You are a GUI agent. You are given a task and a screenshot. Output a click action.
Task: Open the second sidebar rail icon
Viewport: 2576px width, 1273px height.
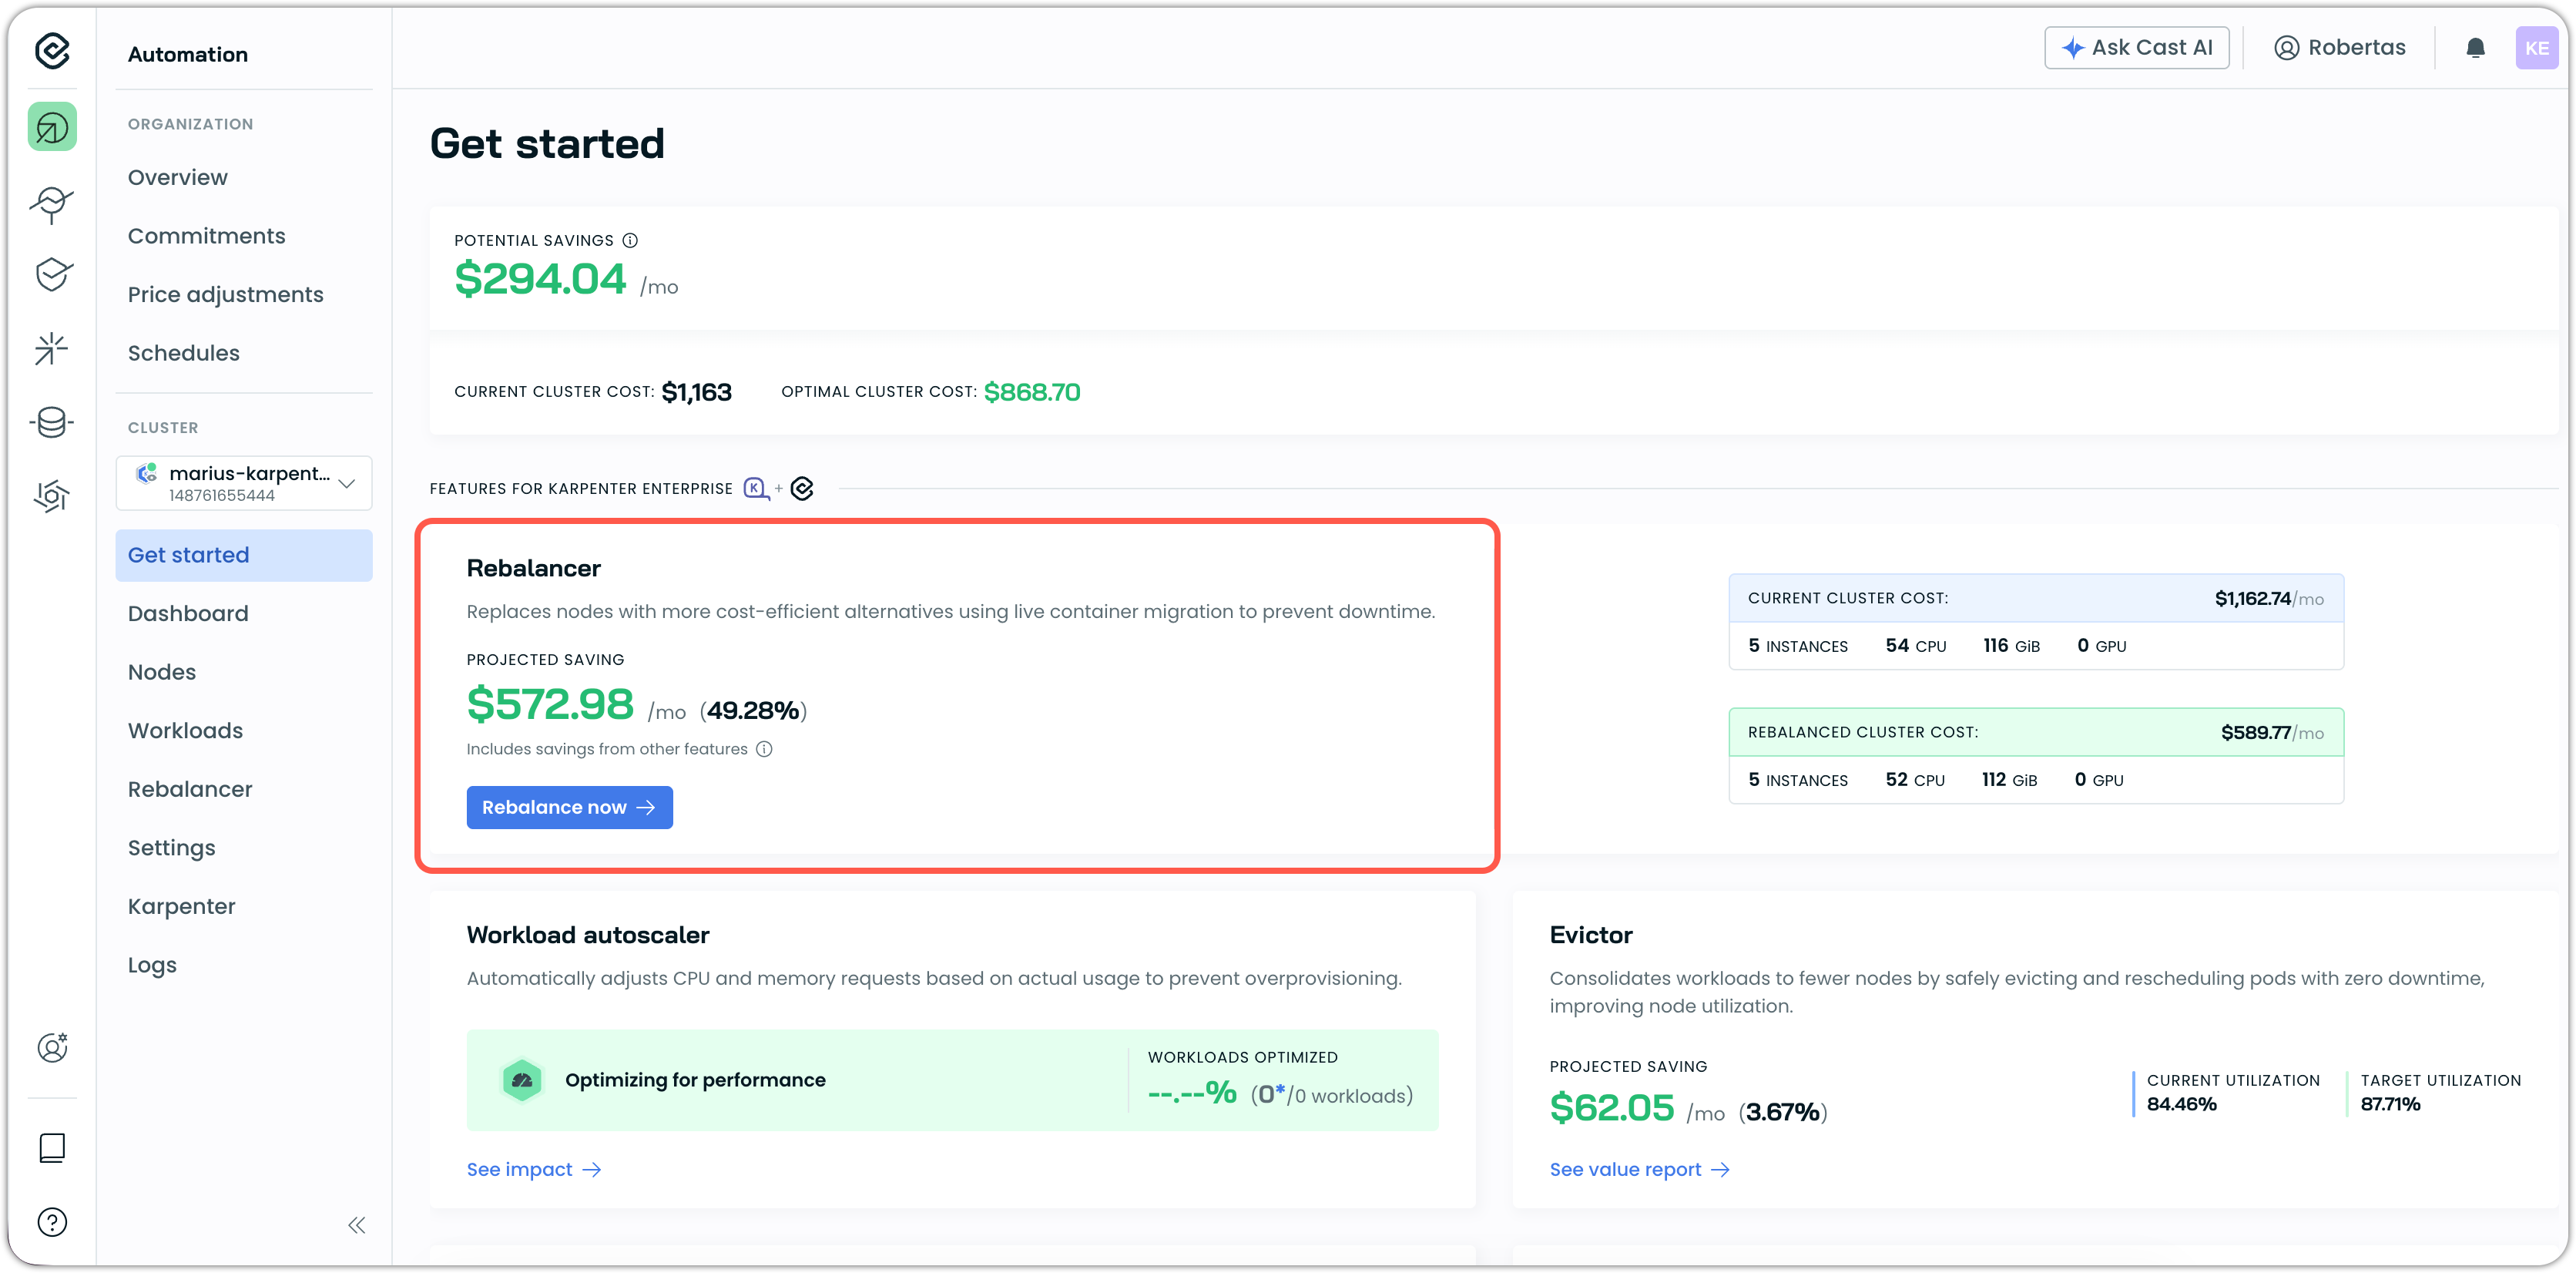(52, 203)
